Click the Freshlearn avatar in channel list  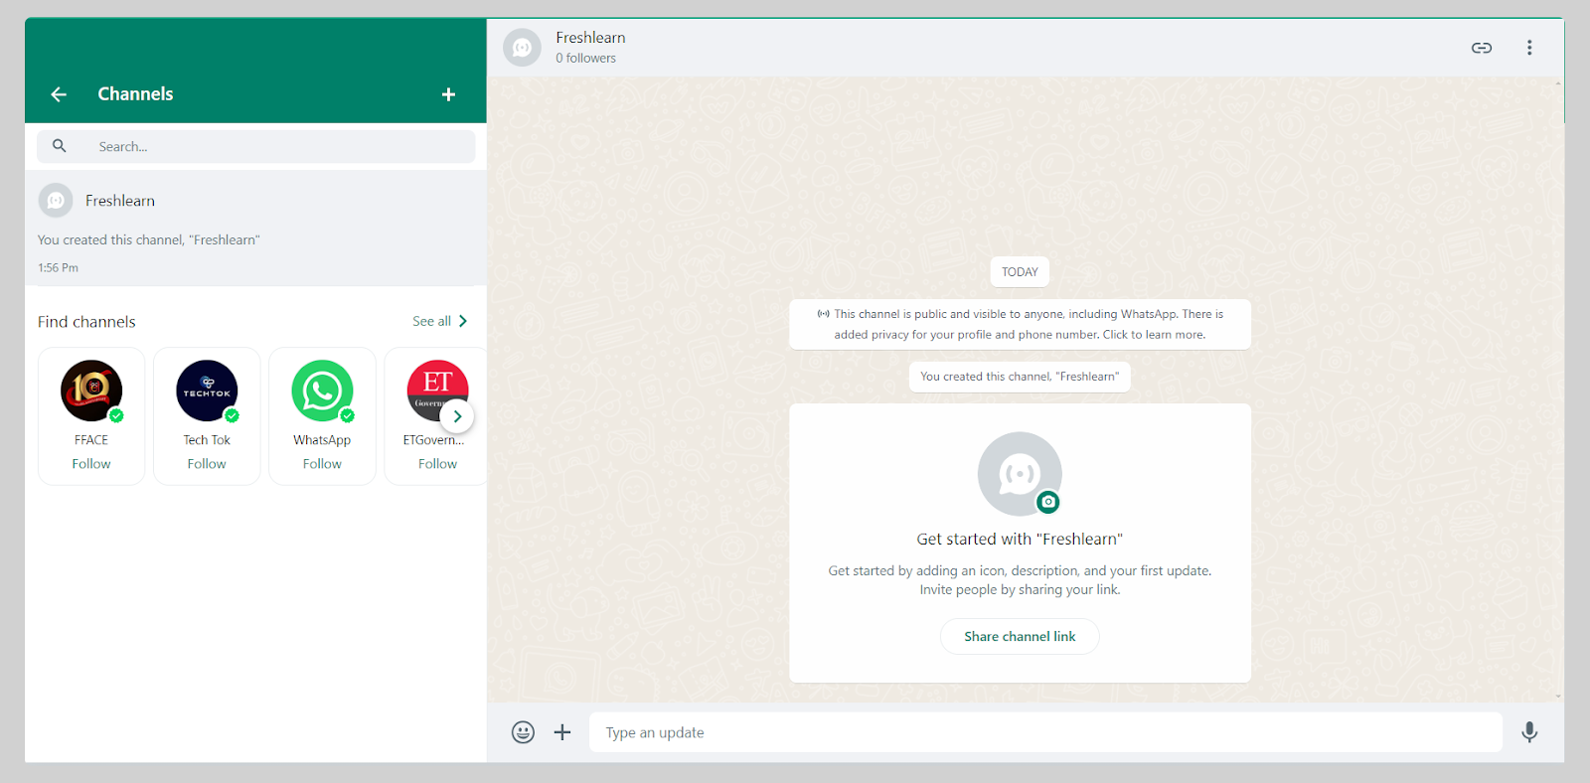(56, 201)
